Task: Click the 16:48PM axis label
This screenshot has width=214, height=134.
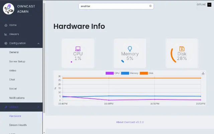Action: [x=109, y=104]
